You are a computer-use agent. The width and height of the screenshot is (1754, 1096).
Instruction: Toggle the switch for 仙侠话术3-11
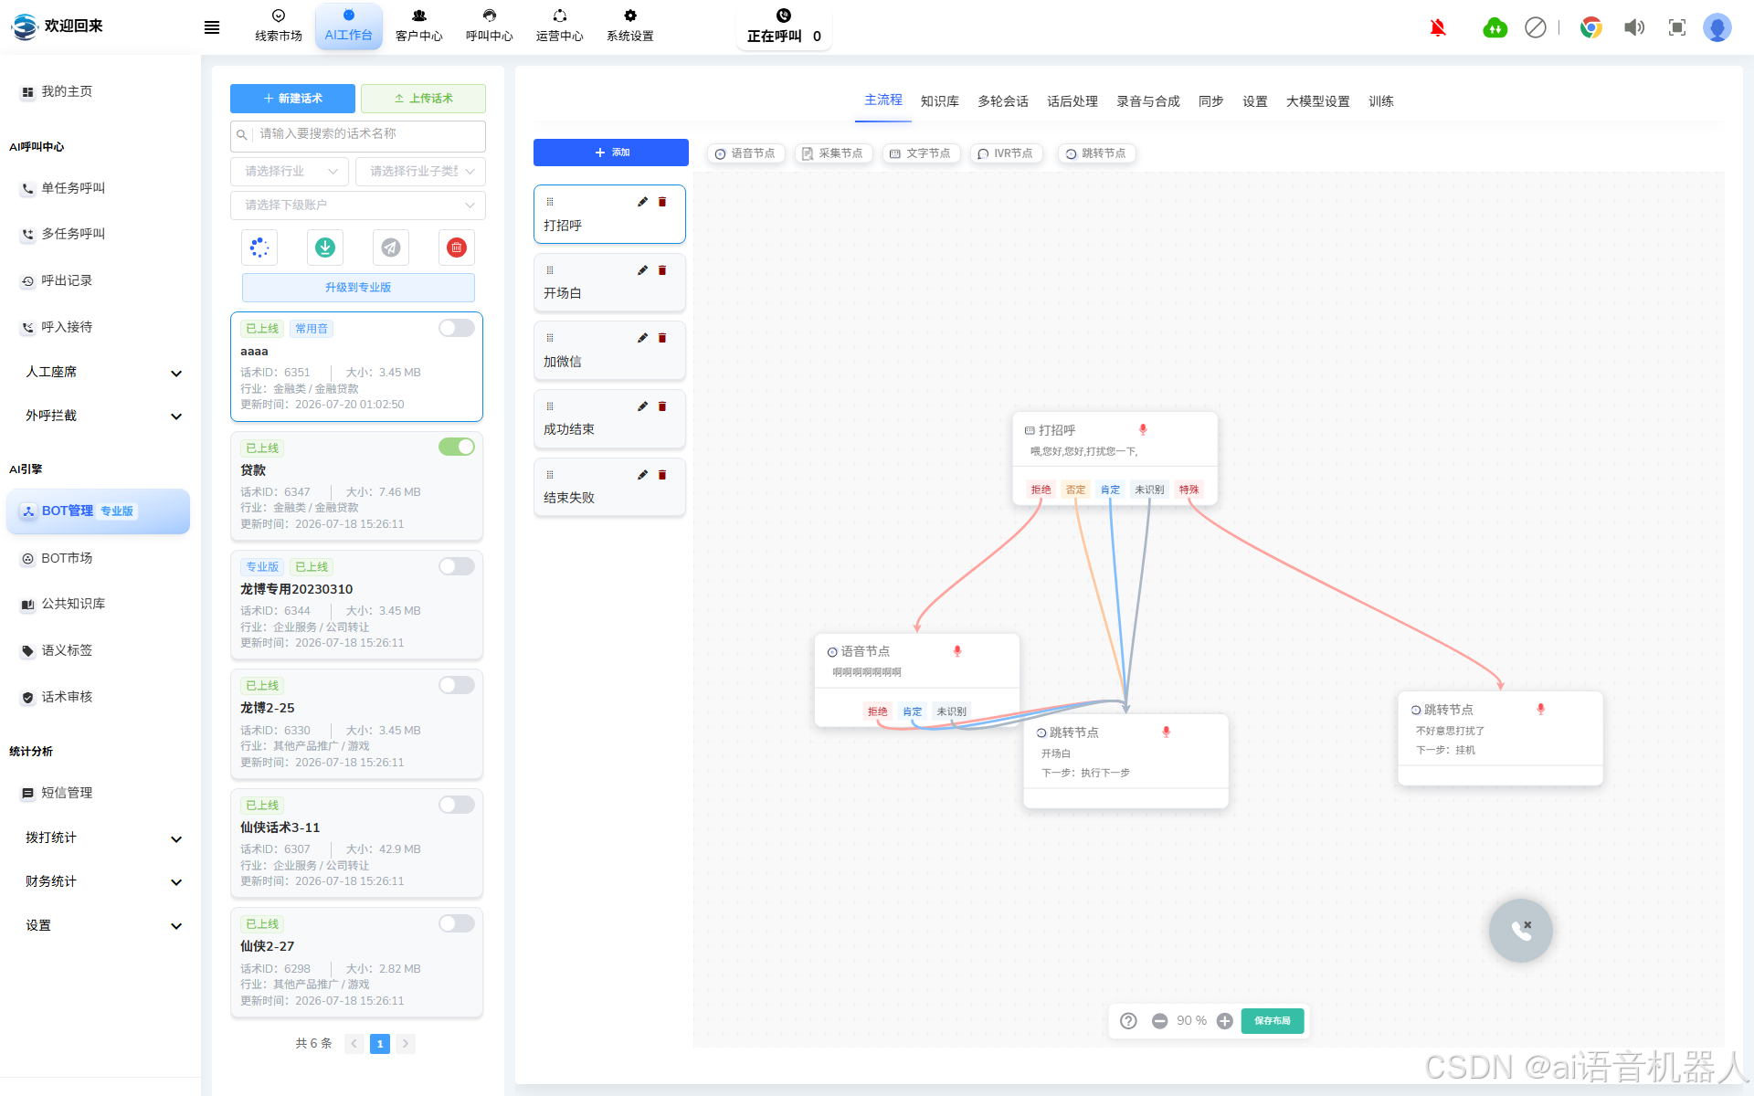(457, 805)
